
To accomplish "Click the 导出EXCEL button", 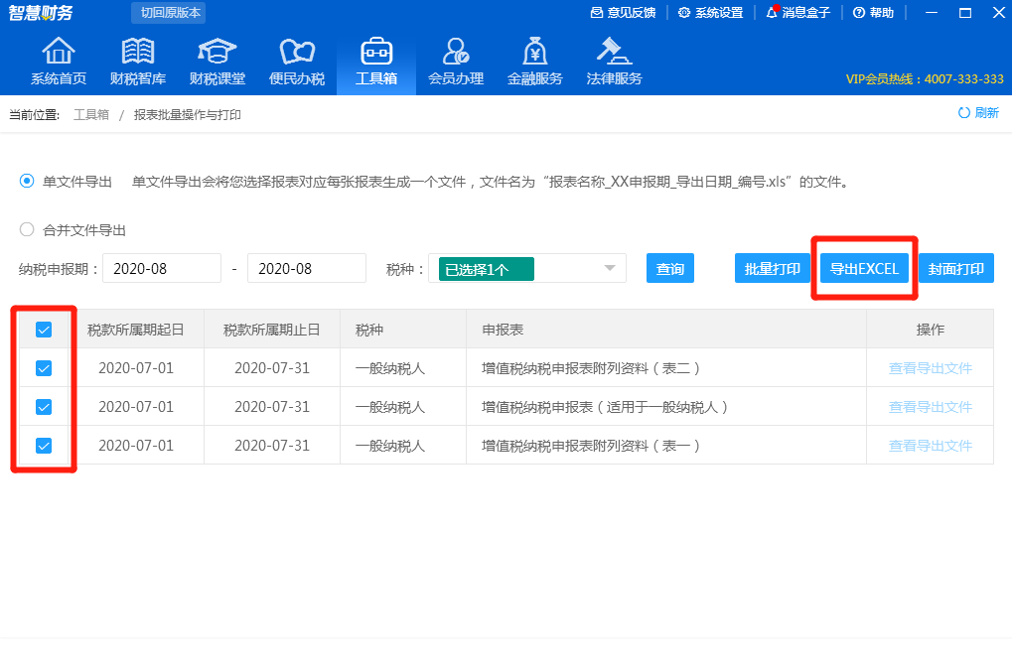I will [x=863, y=268].
